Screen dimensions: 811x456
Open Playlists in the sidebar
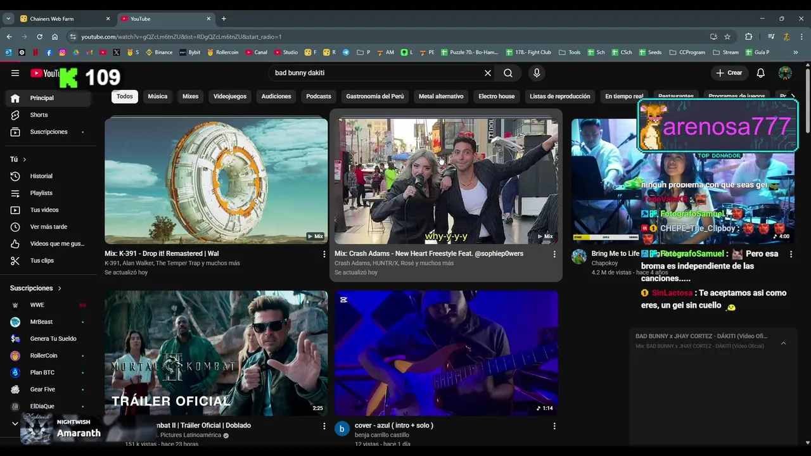coord(48,193)
